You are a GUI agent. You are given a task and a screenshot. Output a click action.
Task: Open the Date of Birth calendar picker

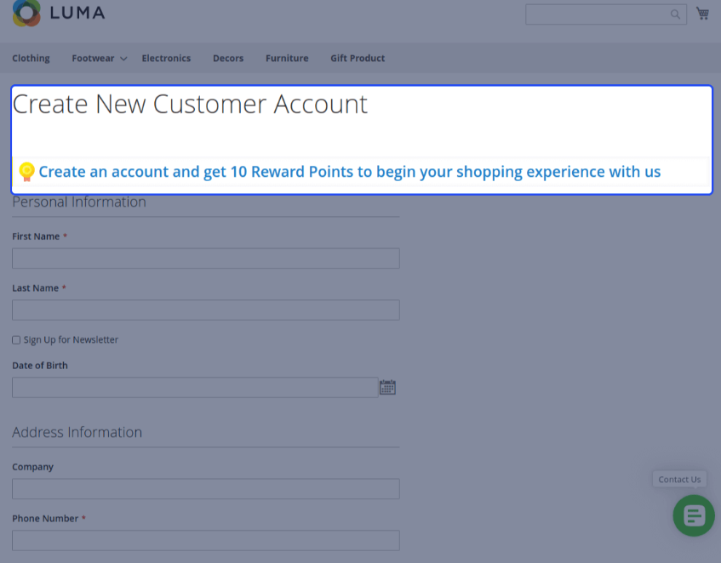(387, 387)
